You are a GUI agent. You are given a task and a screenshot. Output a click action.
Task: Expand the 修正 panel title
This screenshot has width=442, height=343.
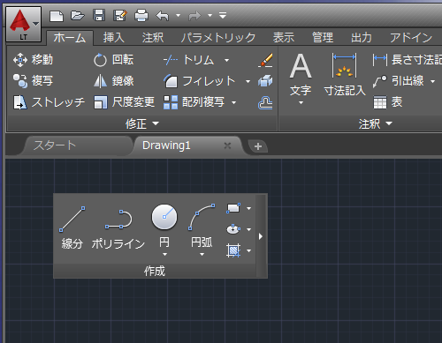pos(142,123)
